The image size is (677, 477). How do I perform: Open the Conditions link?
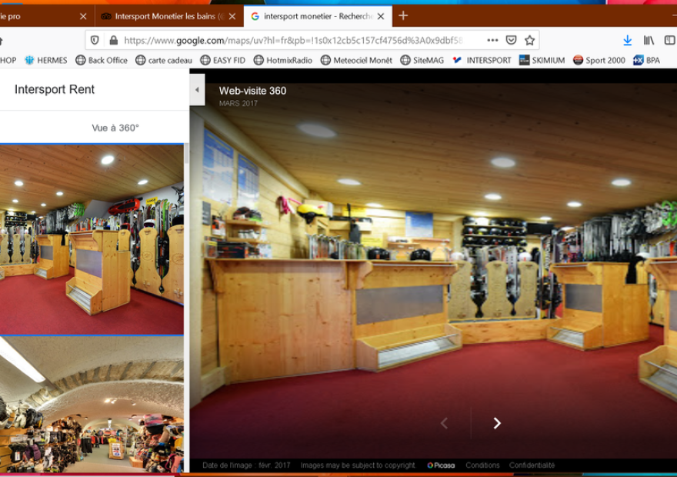482,465
